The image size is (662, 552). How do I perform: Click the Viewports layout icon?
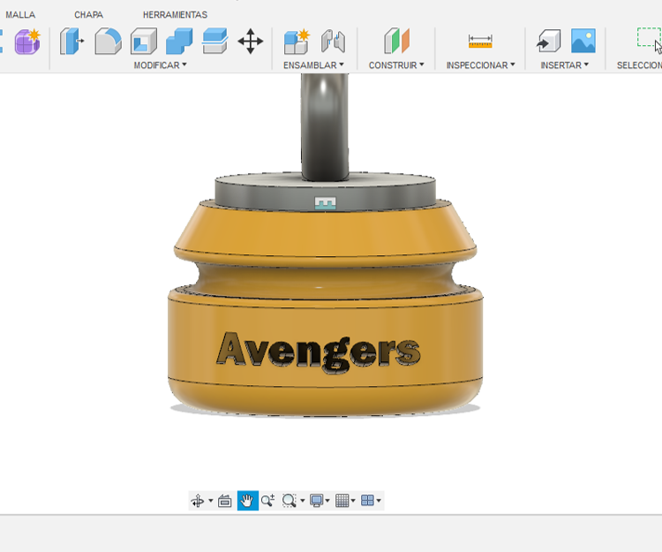pyautogui.click(x=368, y=501)
